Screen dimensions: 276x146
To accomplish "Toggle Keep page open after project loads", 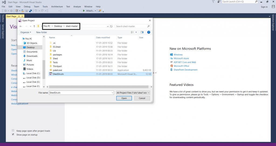I will pyautogui.click(x=13, y=130).
